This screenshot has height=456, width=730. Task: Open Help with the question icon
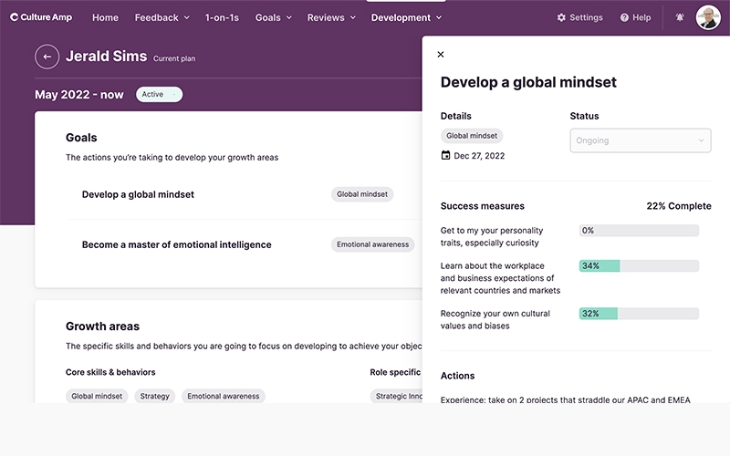pyautogui.click(x=635, y=17)
